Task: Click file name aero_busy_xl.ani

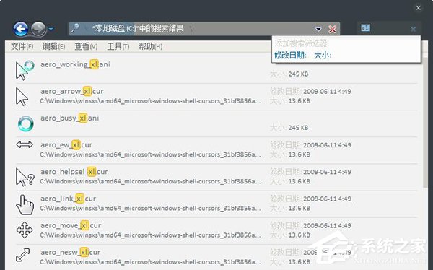Action: coord(69,118)
